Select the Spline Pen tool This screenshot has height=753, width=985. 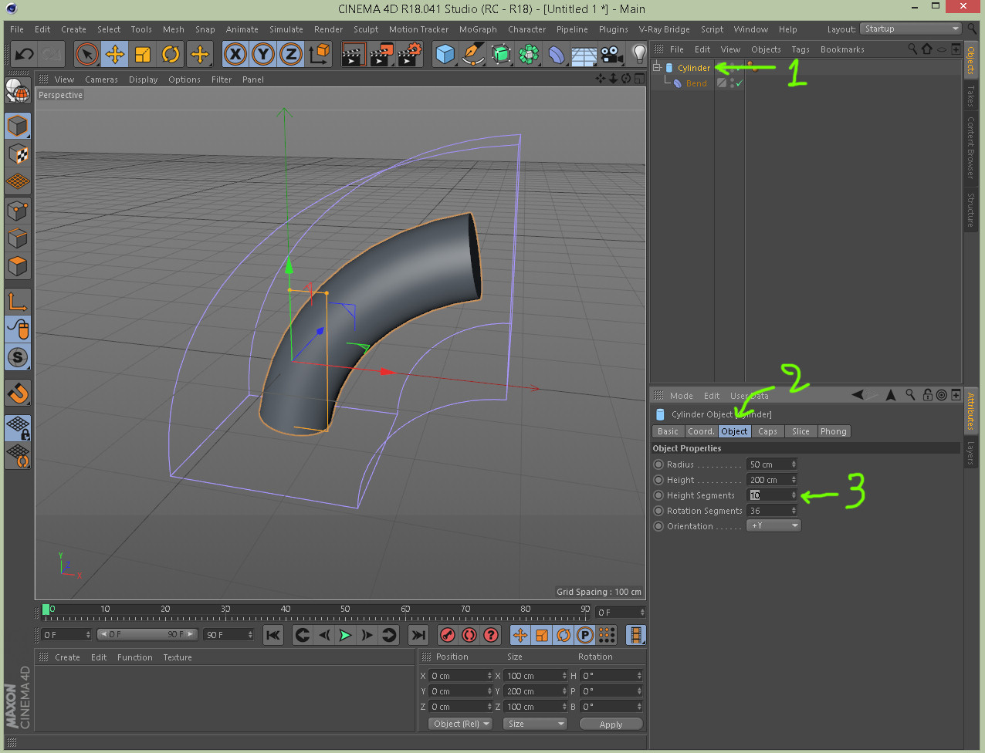(472, 54)
